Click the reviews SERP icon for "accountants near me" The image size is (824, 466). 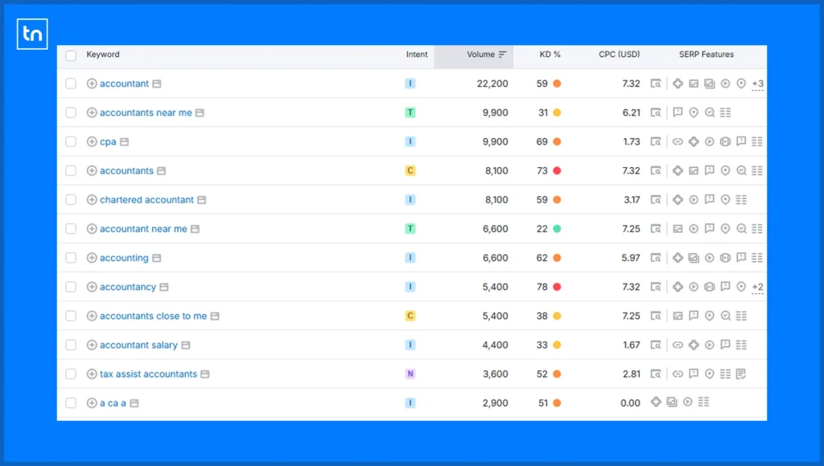tap(710, 112)
